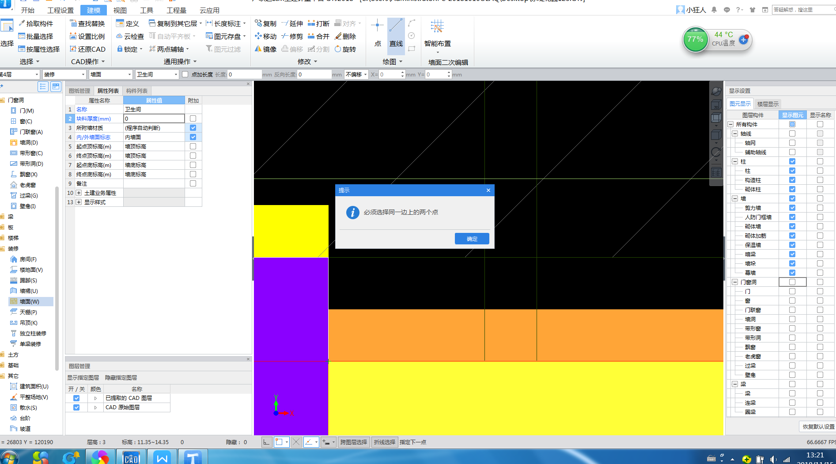Viewport: 836px width, 464px height.
Task: Select the 拾取构件 pick component tool
Action: tap(36, 23)
